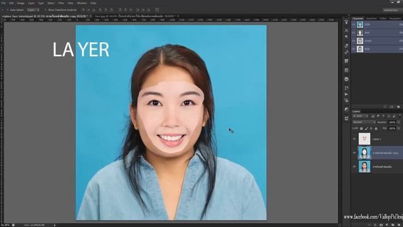Screen dimensions: 403x227
Task: Open the Auto-Select Layer dropdown
Action: click(x=33, y=10)
